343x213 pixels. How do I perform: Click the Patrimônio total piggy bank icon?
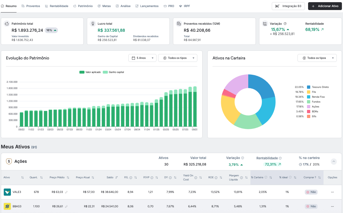[x=7, y=24]
